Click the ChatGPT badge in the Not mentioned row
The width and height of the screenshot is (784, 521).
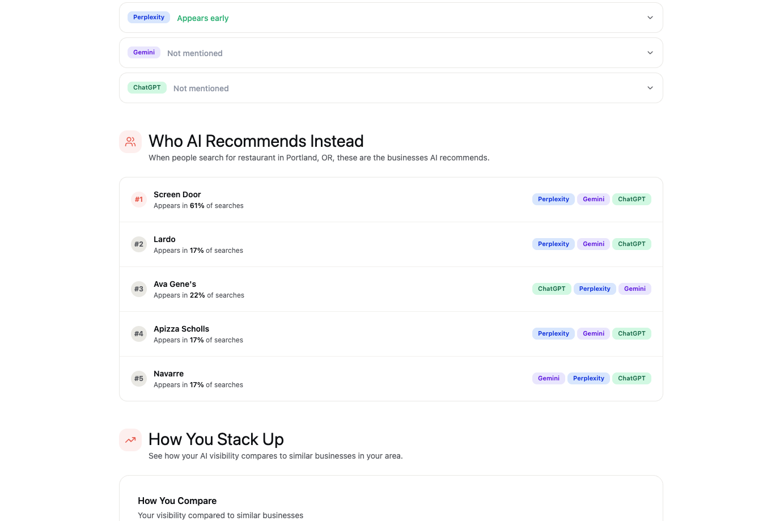(147, 88)
